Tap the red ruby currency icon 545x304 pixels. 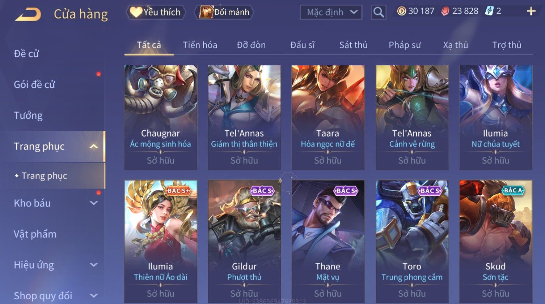[445, 11]
